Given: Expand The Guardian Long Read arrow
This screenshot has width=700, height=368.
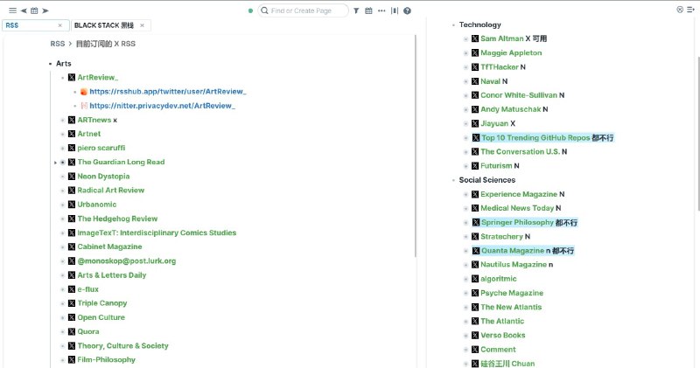Looking at the screenshot, I should click(55, 163).
